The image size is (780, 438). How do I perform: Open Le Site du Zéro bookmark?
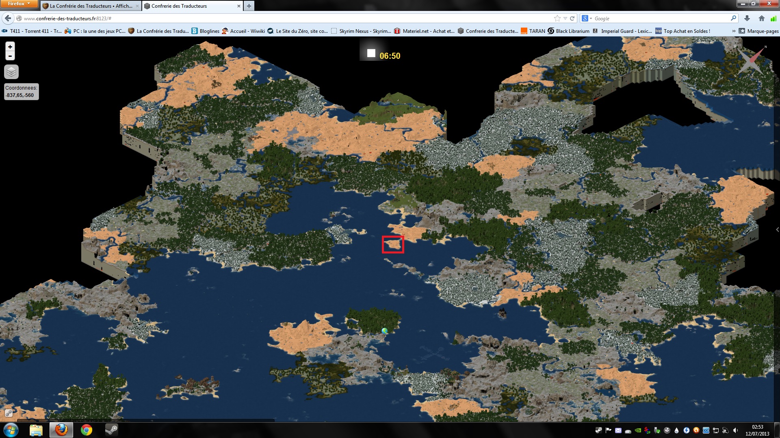(x=298, y=31)
